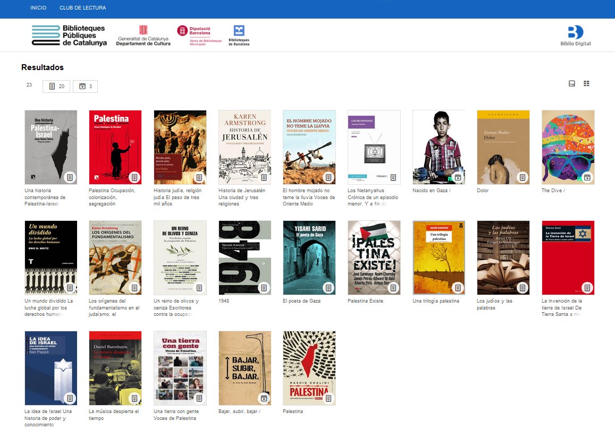This screenshot has height=438, width=615.
Task: Click ebook icon on Orígenes del fundamentalismo cover
Action: point(134,288)
